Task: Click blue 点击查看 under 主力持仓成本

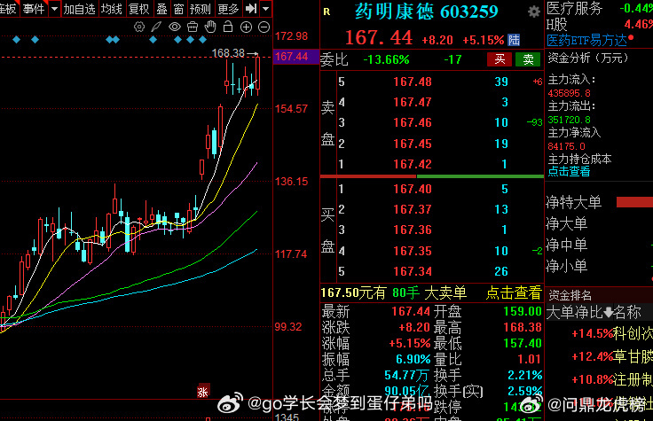Action: point(569,171)
